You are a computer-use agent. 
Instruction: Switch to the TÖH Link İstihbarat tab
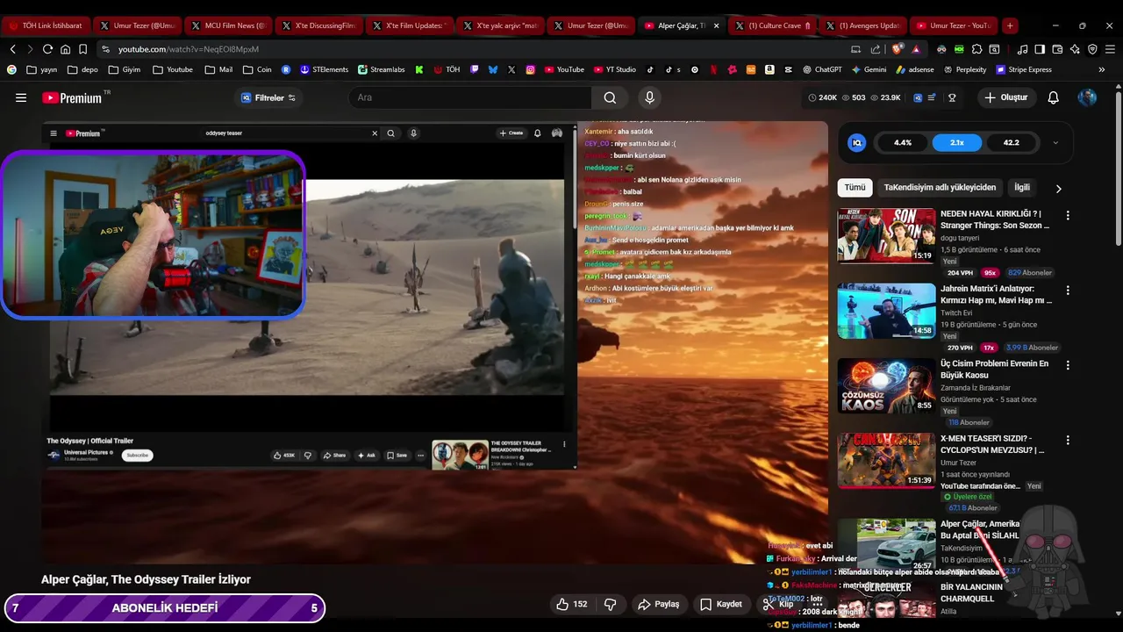[x=46, y=25]
